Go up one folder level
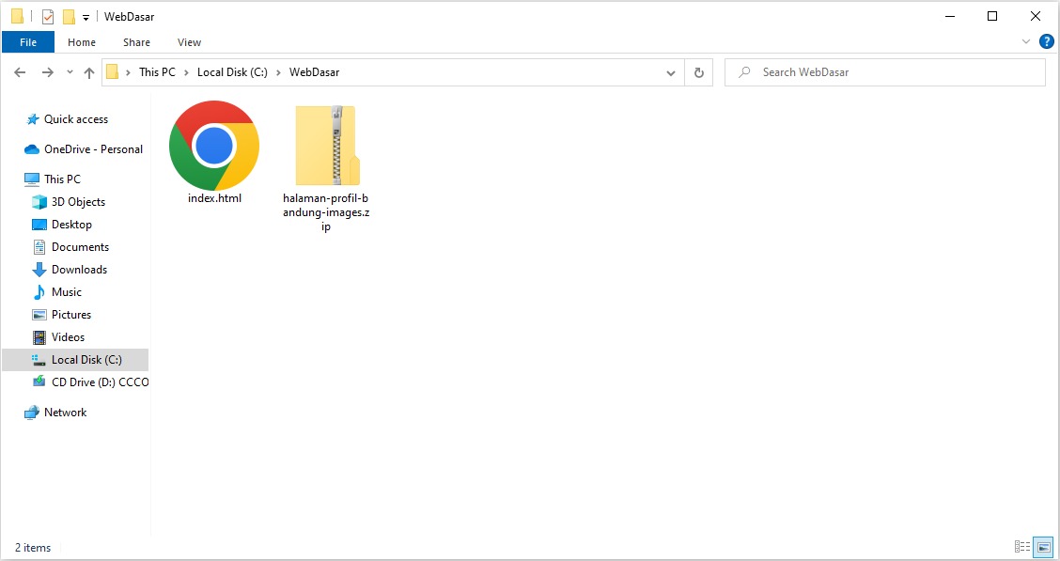This screenshot has width=1060, height=561. click(x=89, y=72)
